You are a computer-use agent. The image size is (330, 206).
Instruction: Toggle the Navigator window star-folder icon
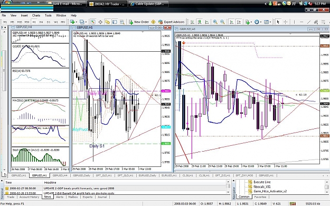pos(107,22)
